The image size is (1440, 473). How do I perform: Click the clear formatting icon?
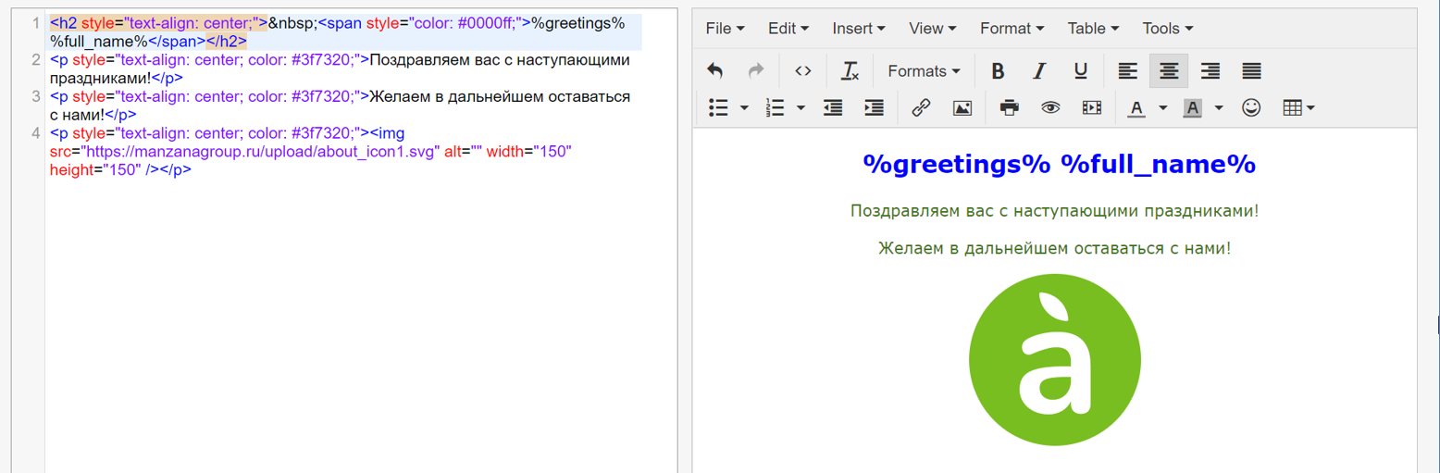coord(850,71)
